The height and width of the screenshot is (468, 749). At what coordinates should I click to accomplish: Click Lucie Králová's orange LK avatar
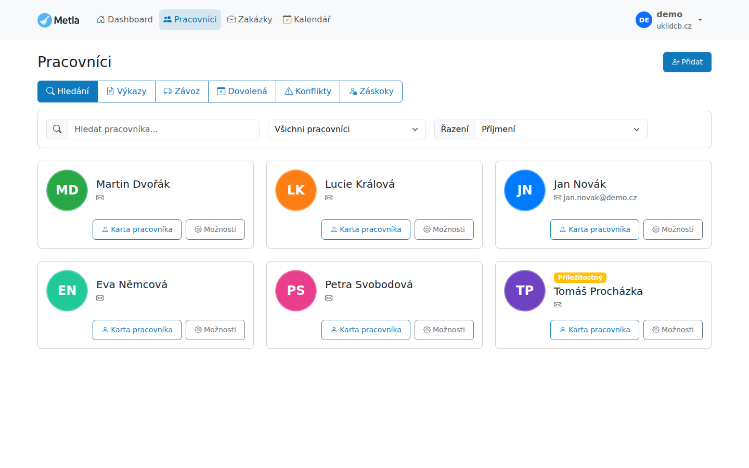point(296,190)
